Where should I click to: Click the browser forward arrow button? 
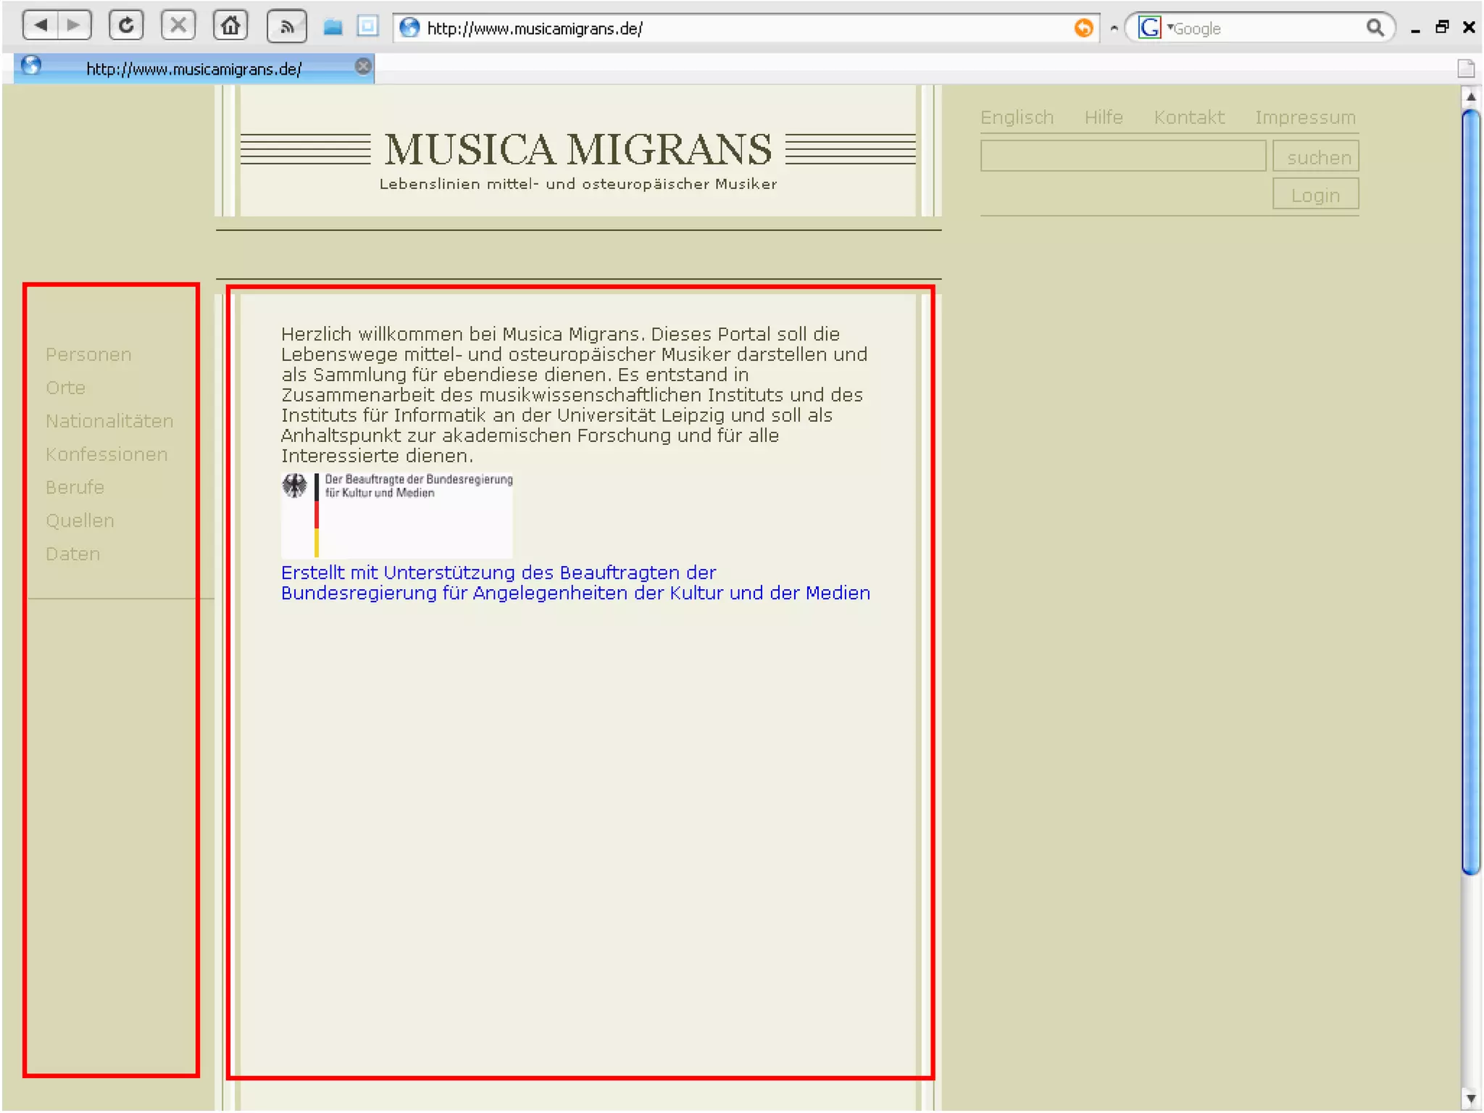point(74,26)
